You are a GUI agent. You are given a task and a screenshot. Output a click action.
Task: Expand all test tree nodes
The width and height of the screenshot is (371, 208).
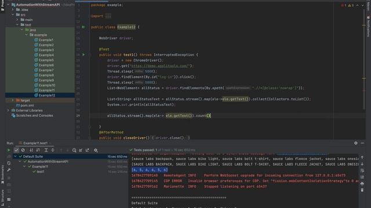tap(46, 150)
